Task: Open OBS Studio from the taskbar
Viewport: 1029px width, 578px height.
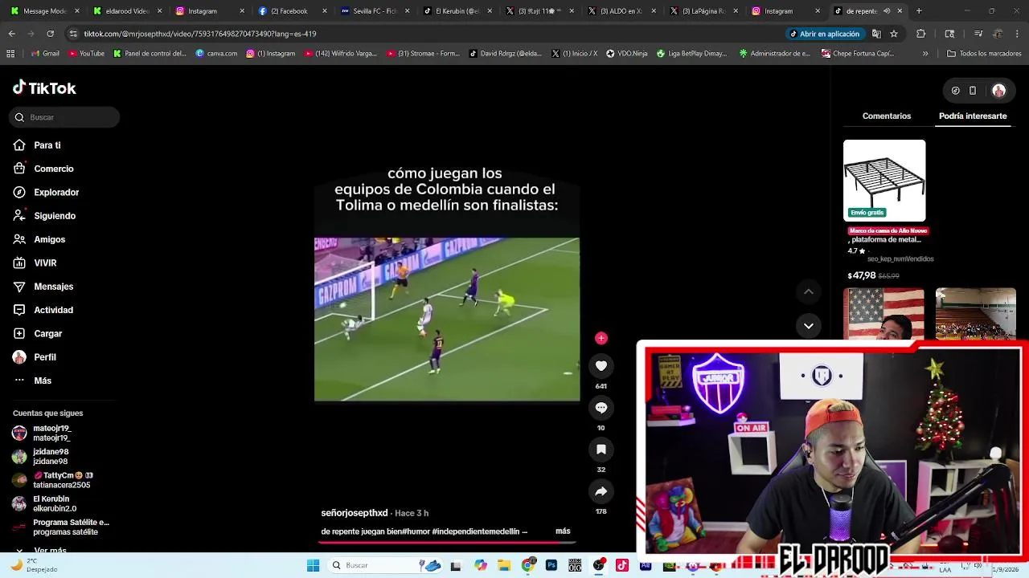Action: pos(599,565)
